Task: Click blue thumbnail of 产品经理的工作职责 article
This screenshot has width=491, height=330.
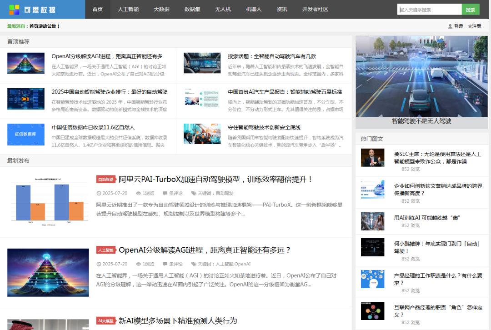Action: [373, 279]
